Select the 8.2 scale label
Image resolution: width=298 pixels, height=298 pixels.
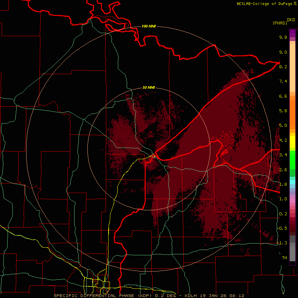[x=283, y=67]
